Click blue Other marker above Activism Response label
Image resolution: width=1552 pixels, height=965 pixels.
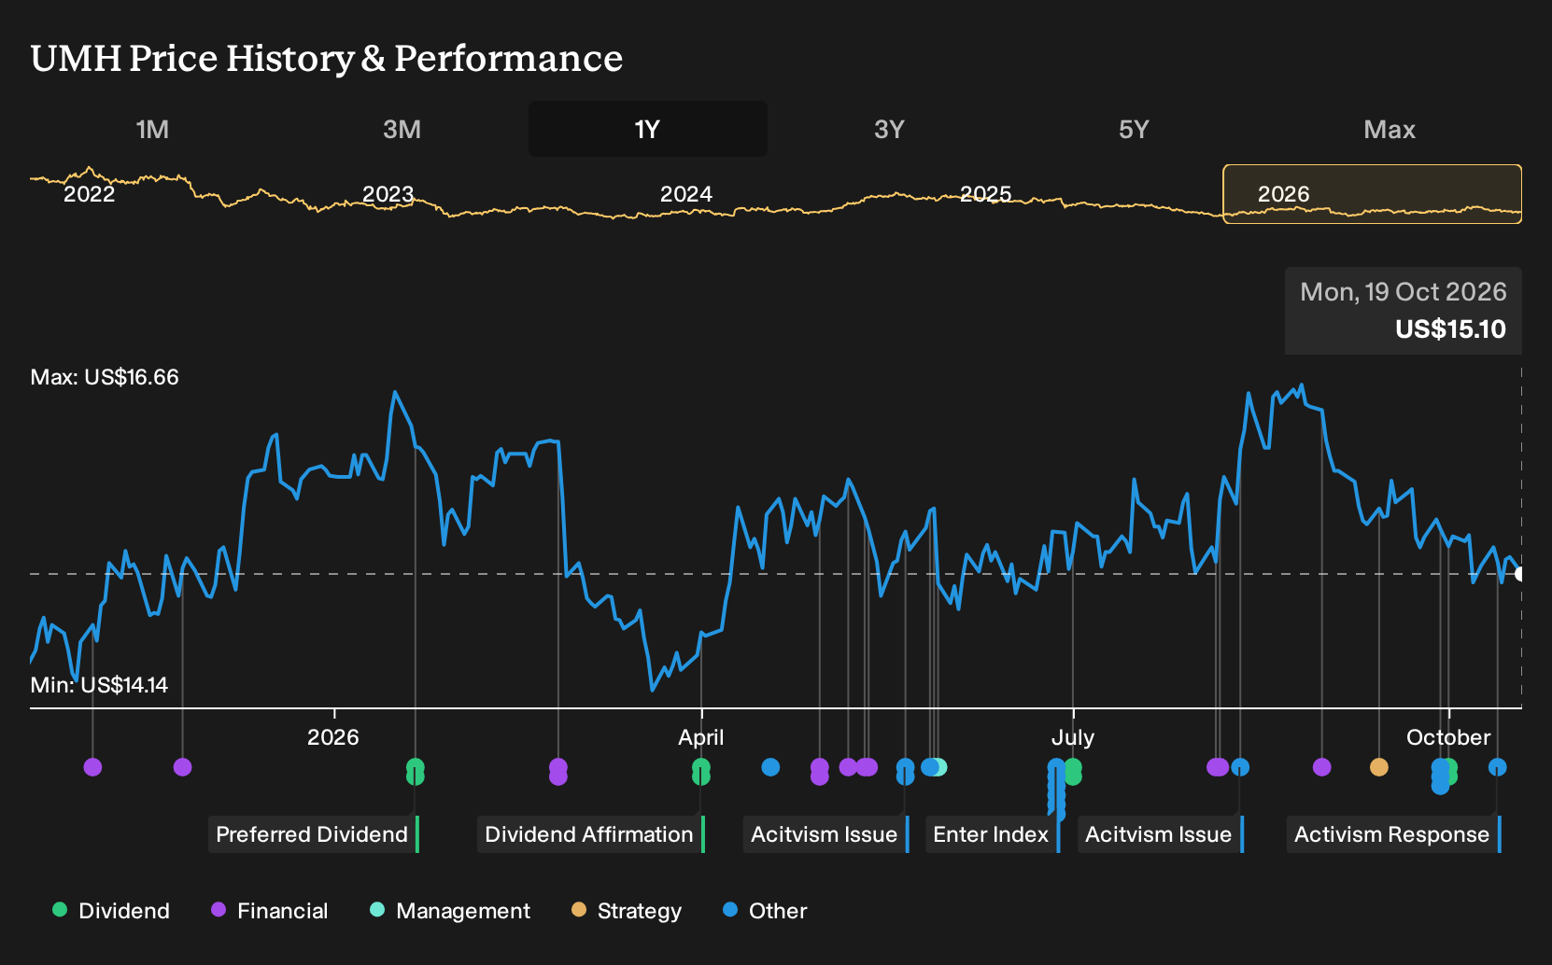tap(1497, 767)
